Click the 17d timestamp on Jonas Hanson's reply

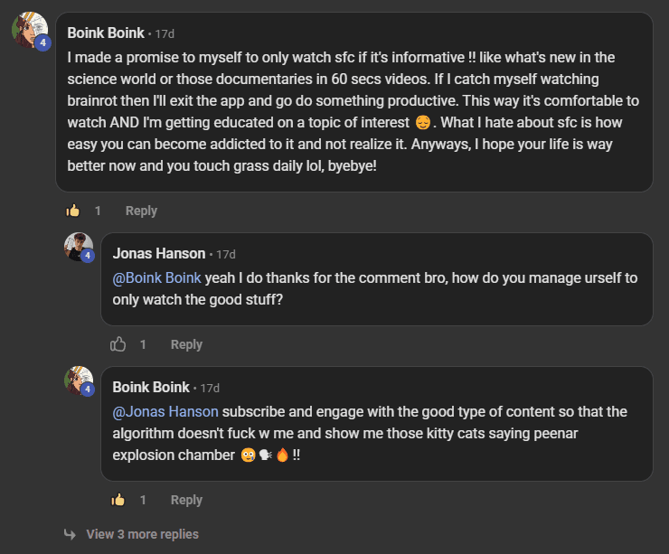coord(226,254)
